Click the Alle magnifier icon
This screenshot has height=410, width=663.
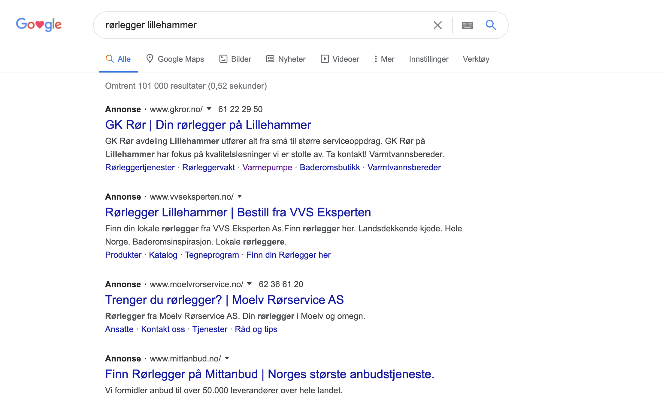(x=110, y=59)
